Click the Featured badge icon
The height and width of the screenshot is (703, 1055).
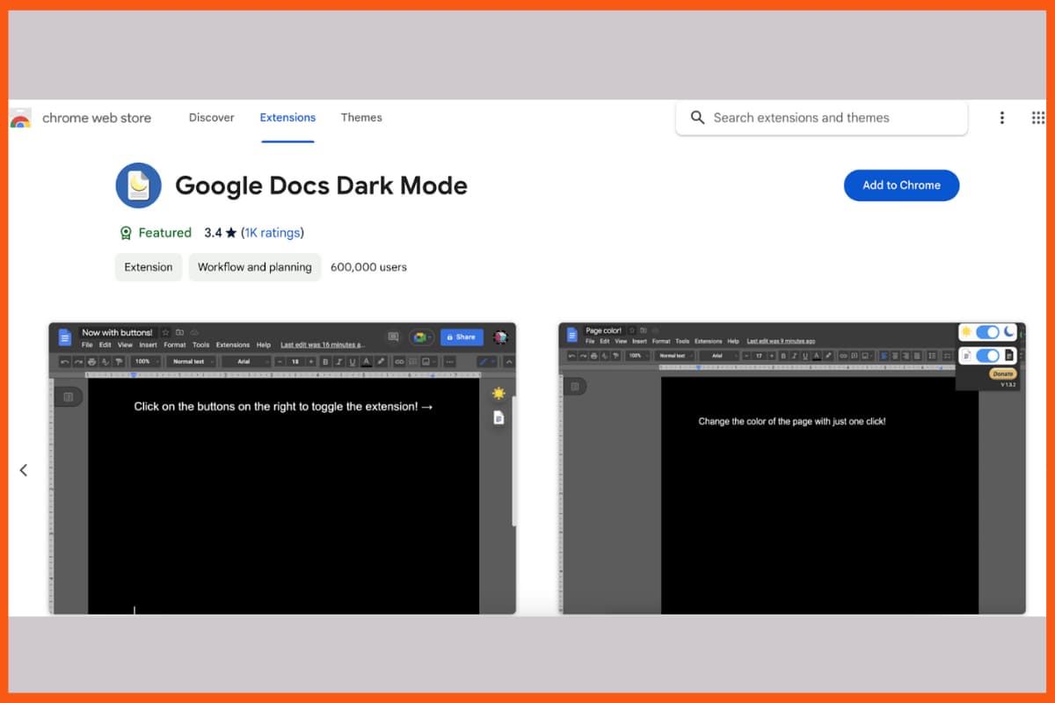pos(126,233)
